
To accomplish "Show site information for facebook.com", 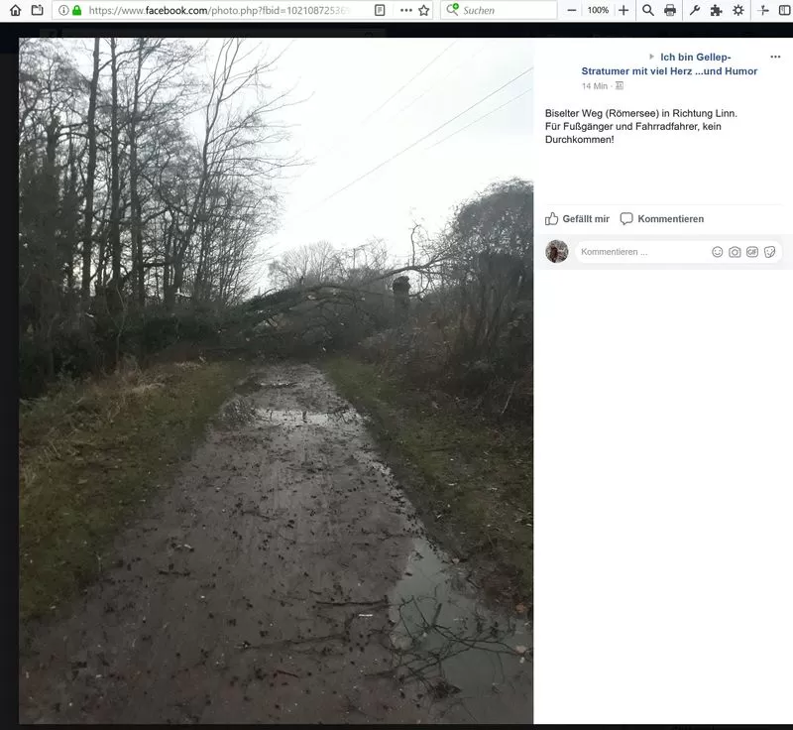I will 63,10.
